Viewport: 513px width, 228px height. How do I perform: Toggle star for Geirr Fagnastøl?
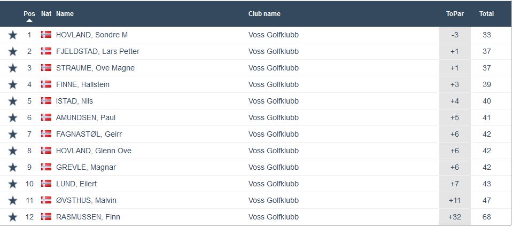pyautogui.click(x=13, y=135)
